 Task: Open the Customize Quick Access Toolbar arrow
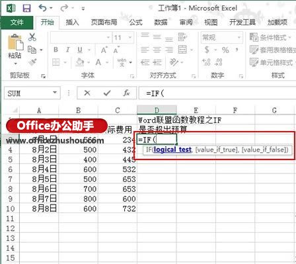coord(83,9)
